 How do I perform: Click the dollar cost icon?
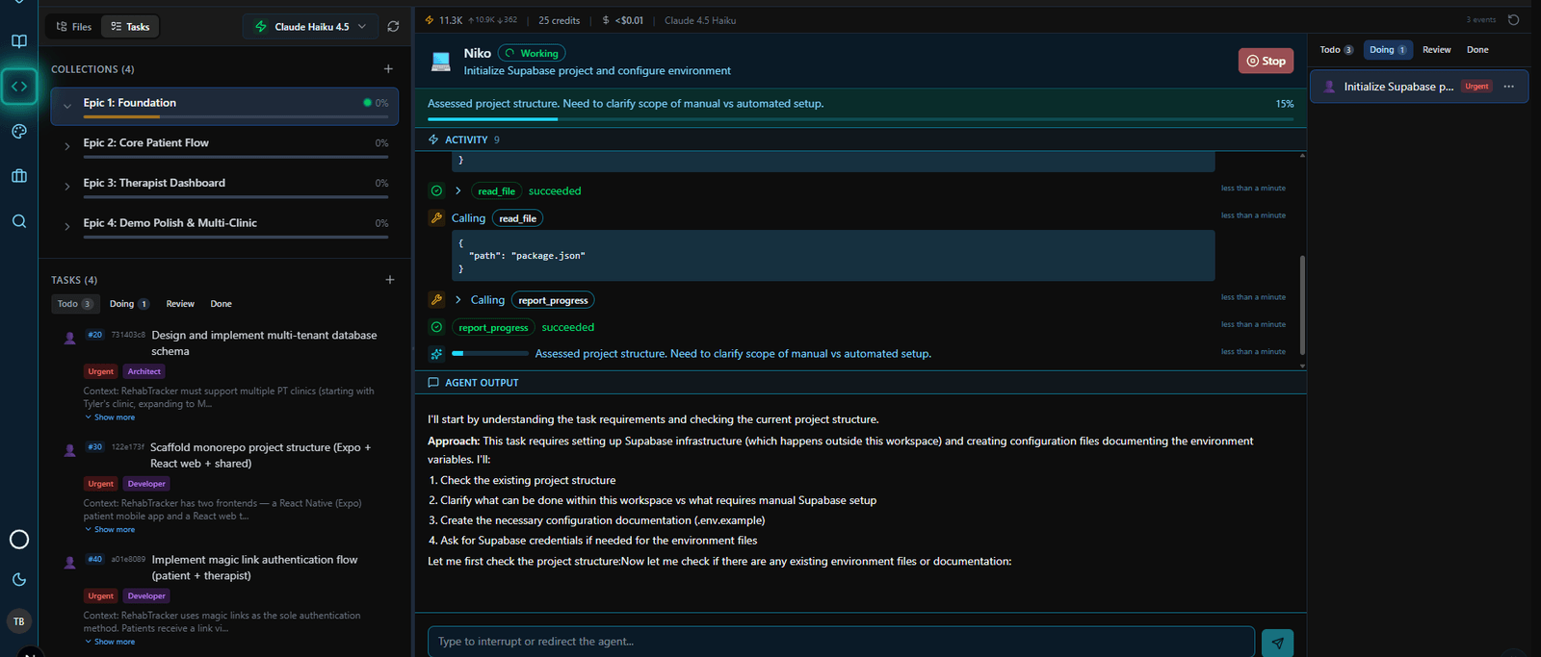pyautogui.click(x=606, y=20)
